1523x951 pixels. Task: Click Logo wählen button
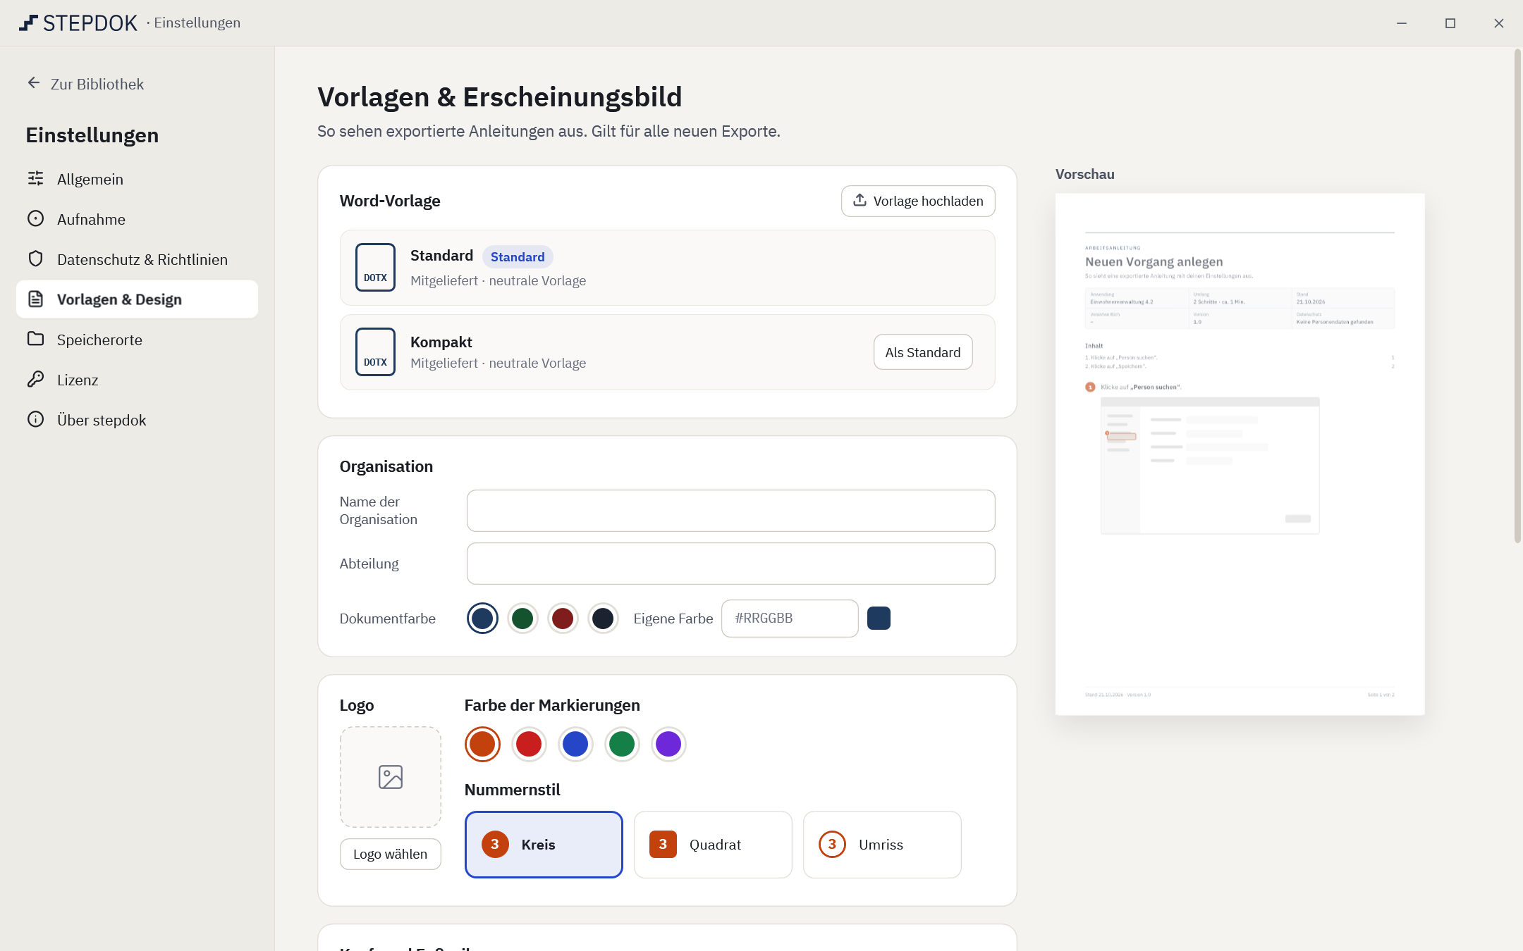(391, 854)
